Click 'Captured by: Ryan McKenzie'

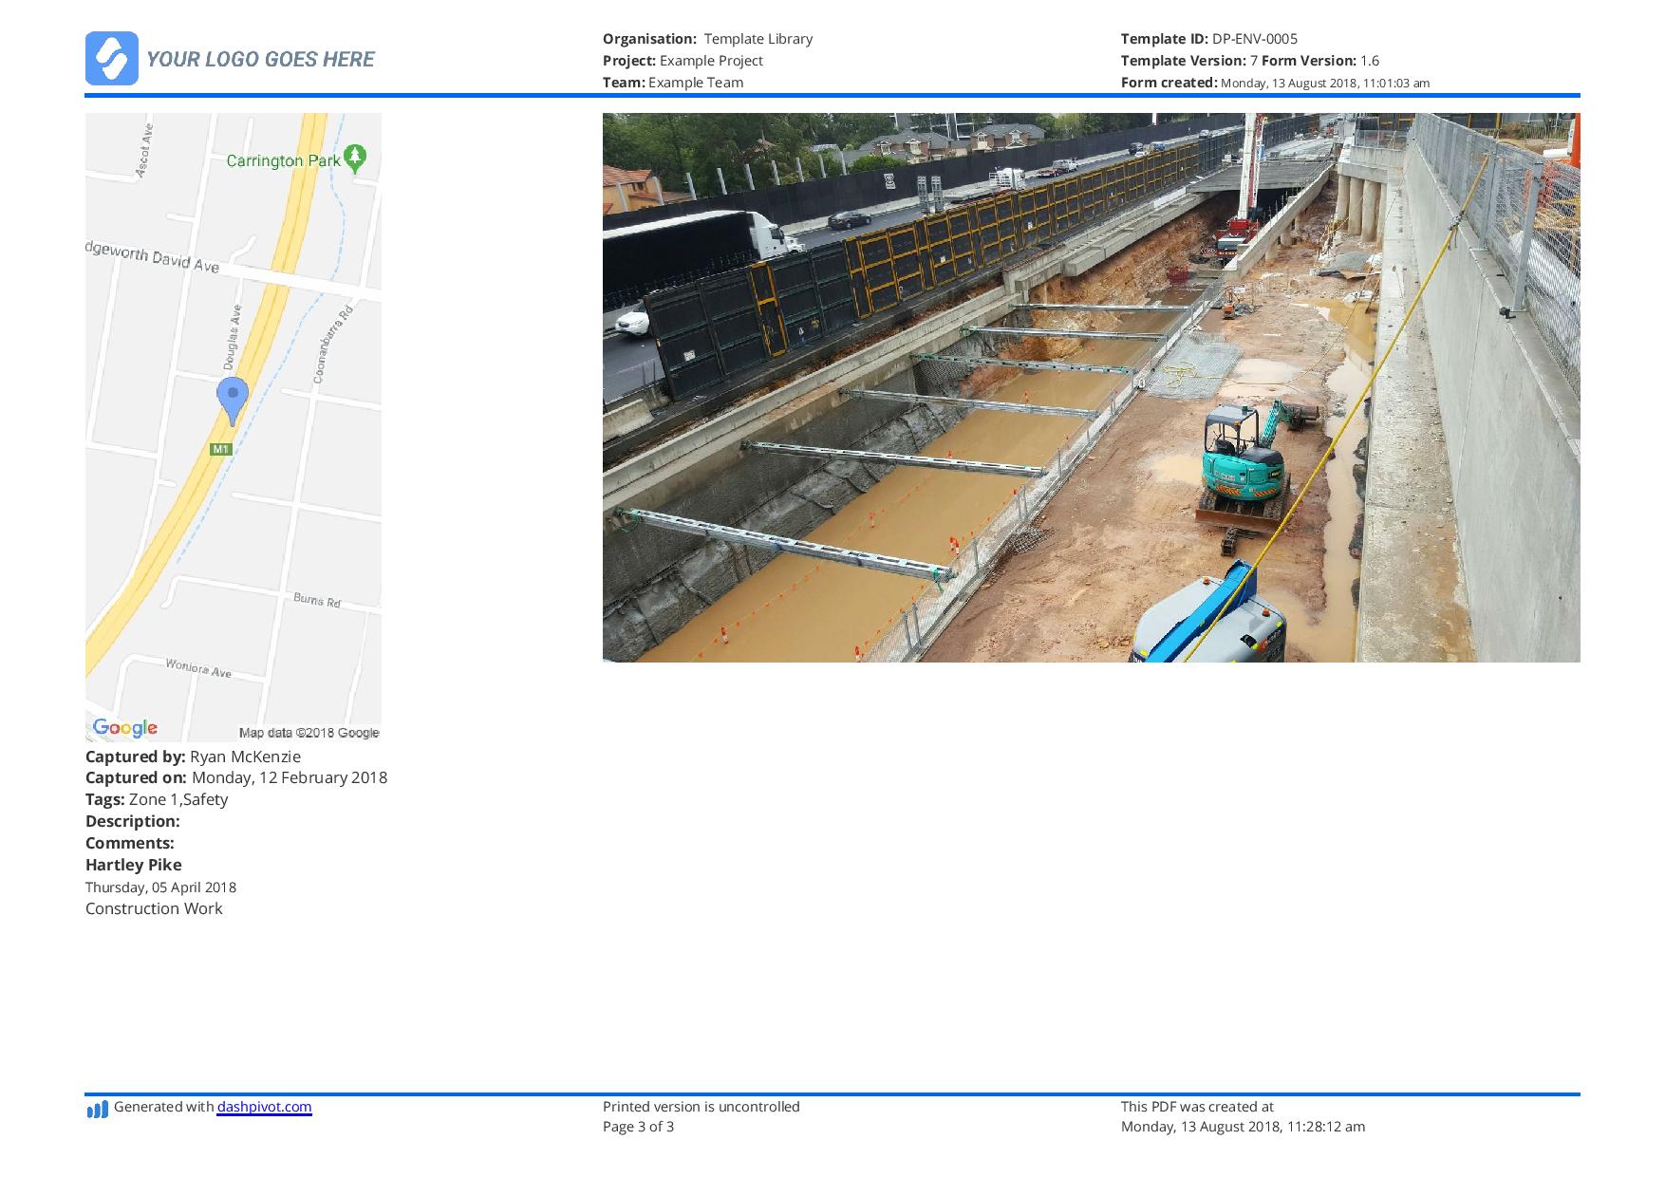pyautogui.click(x=193, y=757)
